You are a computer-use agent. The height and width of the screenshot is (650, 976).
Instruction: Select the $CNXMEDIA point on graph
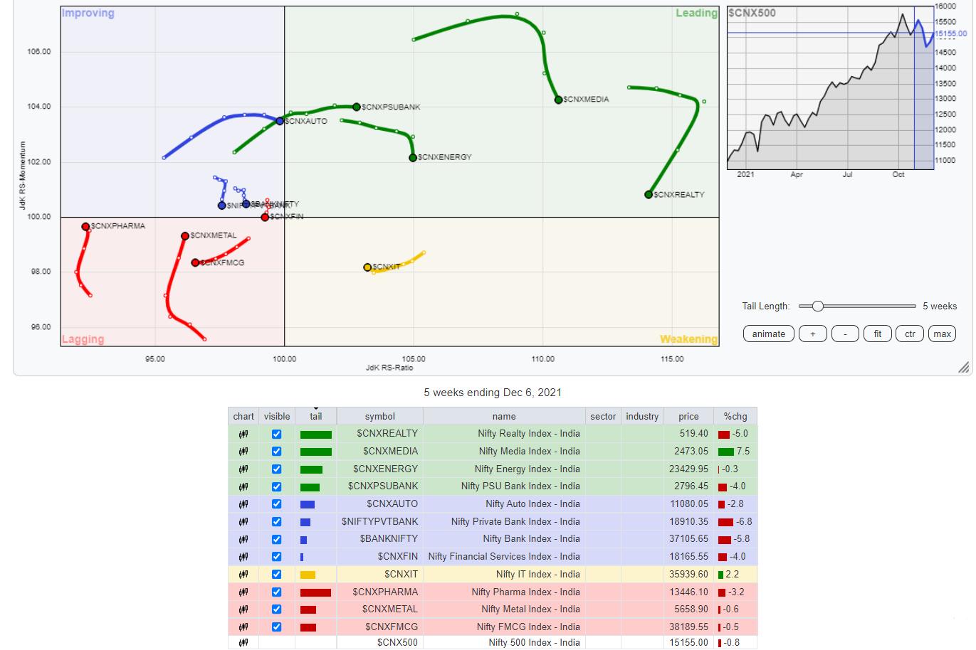click(558, 100)
